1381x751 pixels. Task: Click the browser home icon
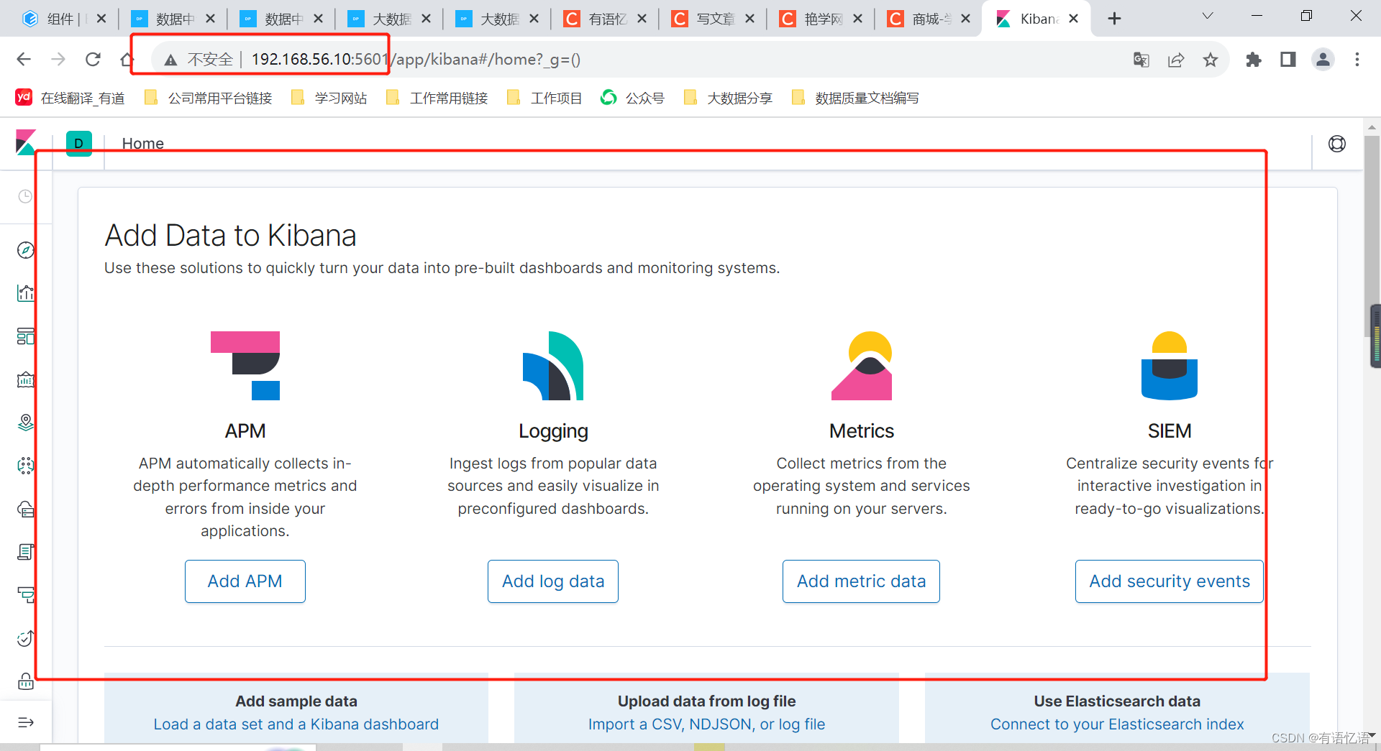[127, 59]
